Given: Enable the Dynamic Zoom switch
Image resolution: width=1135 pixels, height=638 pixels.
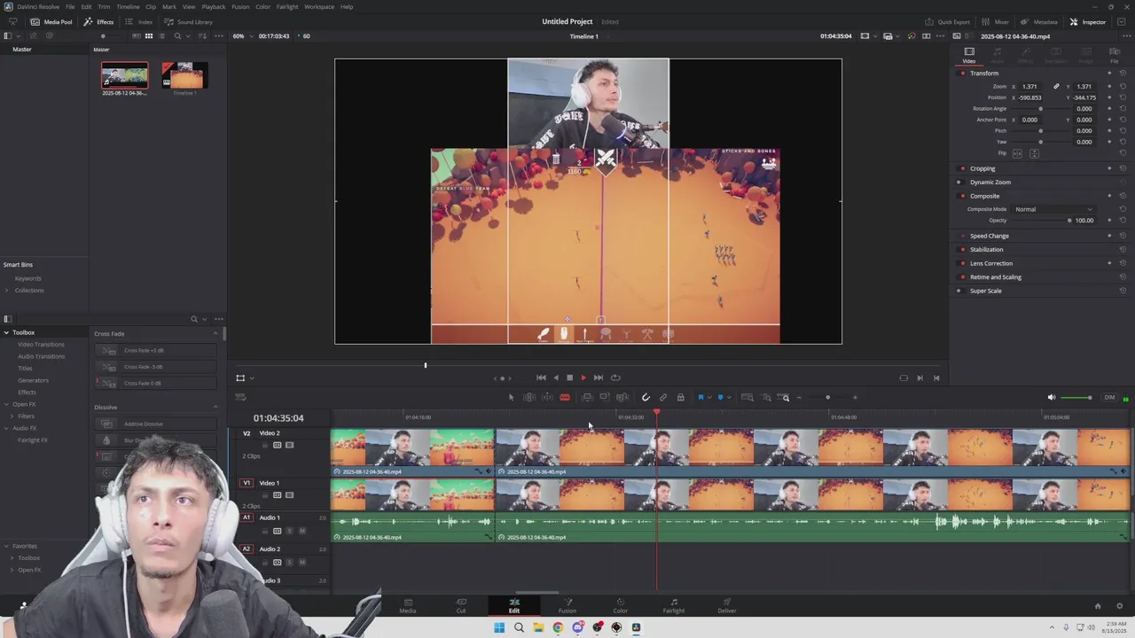Looking at the screenshot, I should (x=959, y=183).
